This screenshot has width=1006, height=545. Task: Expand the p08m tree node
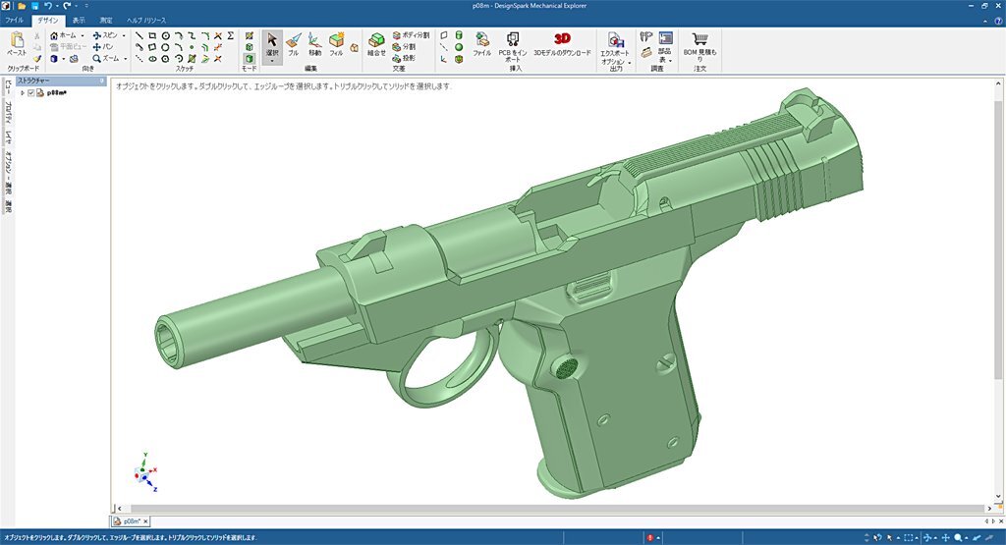point(23,93)
